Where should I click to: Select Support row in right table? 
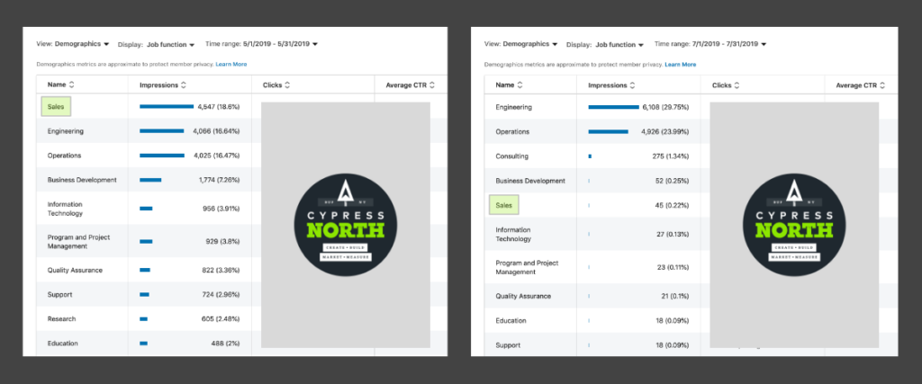508,345
